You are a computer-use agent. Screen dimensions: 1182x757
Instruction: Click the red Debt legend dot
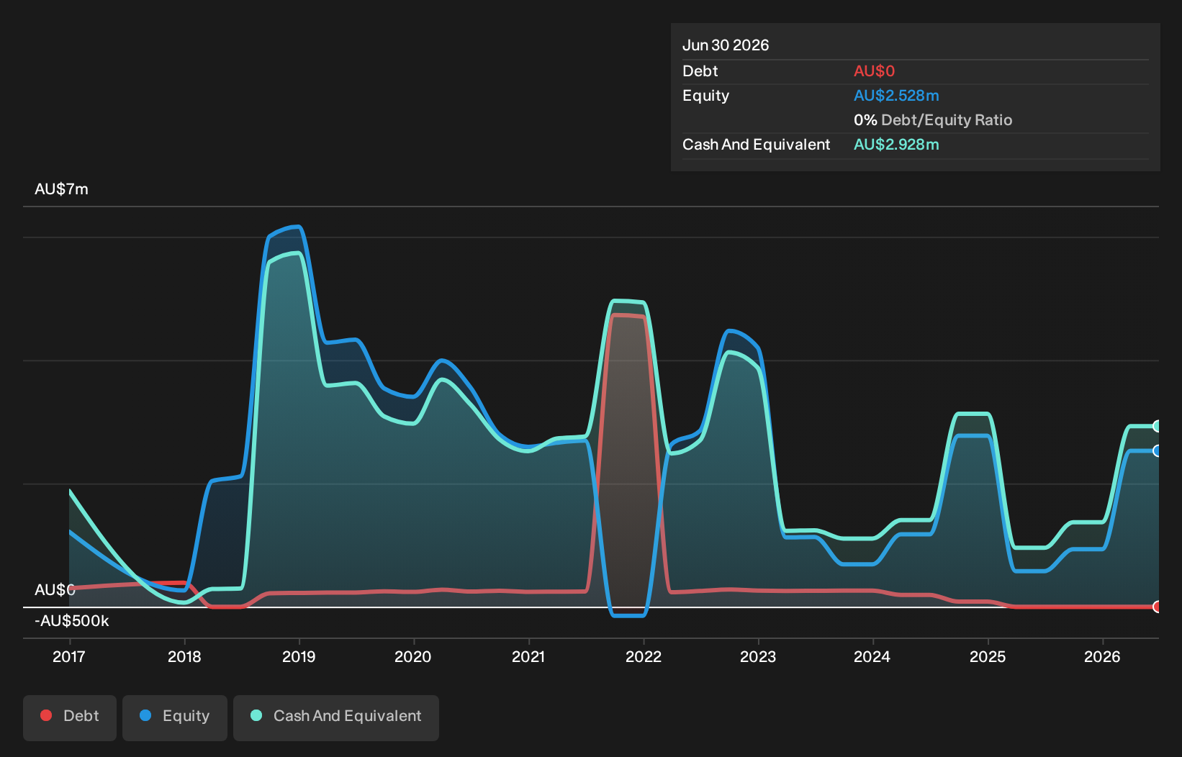[x=46, y=715]
